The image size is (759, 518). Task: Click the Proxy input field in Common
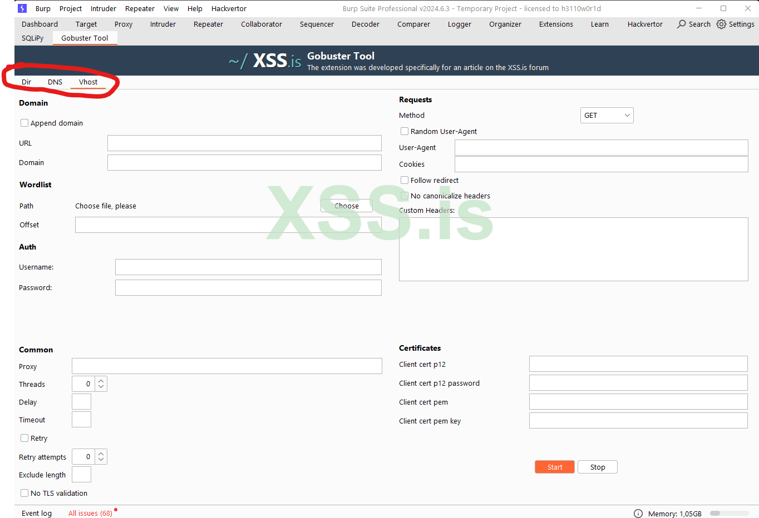click(227, 366)
